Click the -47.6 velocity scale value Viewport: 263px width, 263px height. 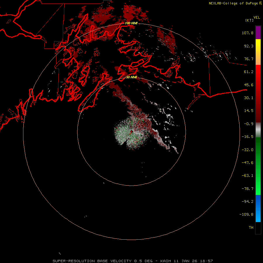[x=248, y=163]
